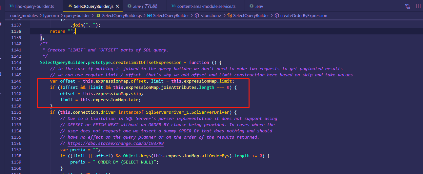This screenshot has width=423, height=174.
Task: Open the <function> breadcrumb segment
Action: [208, 15]
